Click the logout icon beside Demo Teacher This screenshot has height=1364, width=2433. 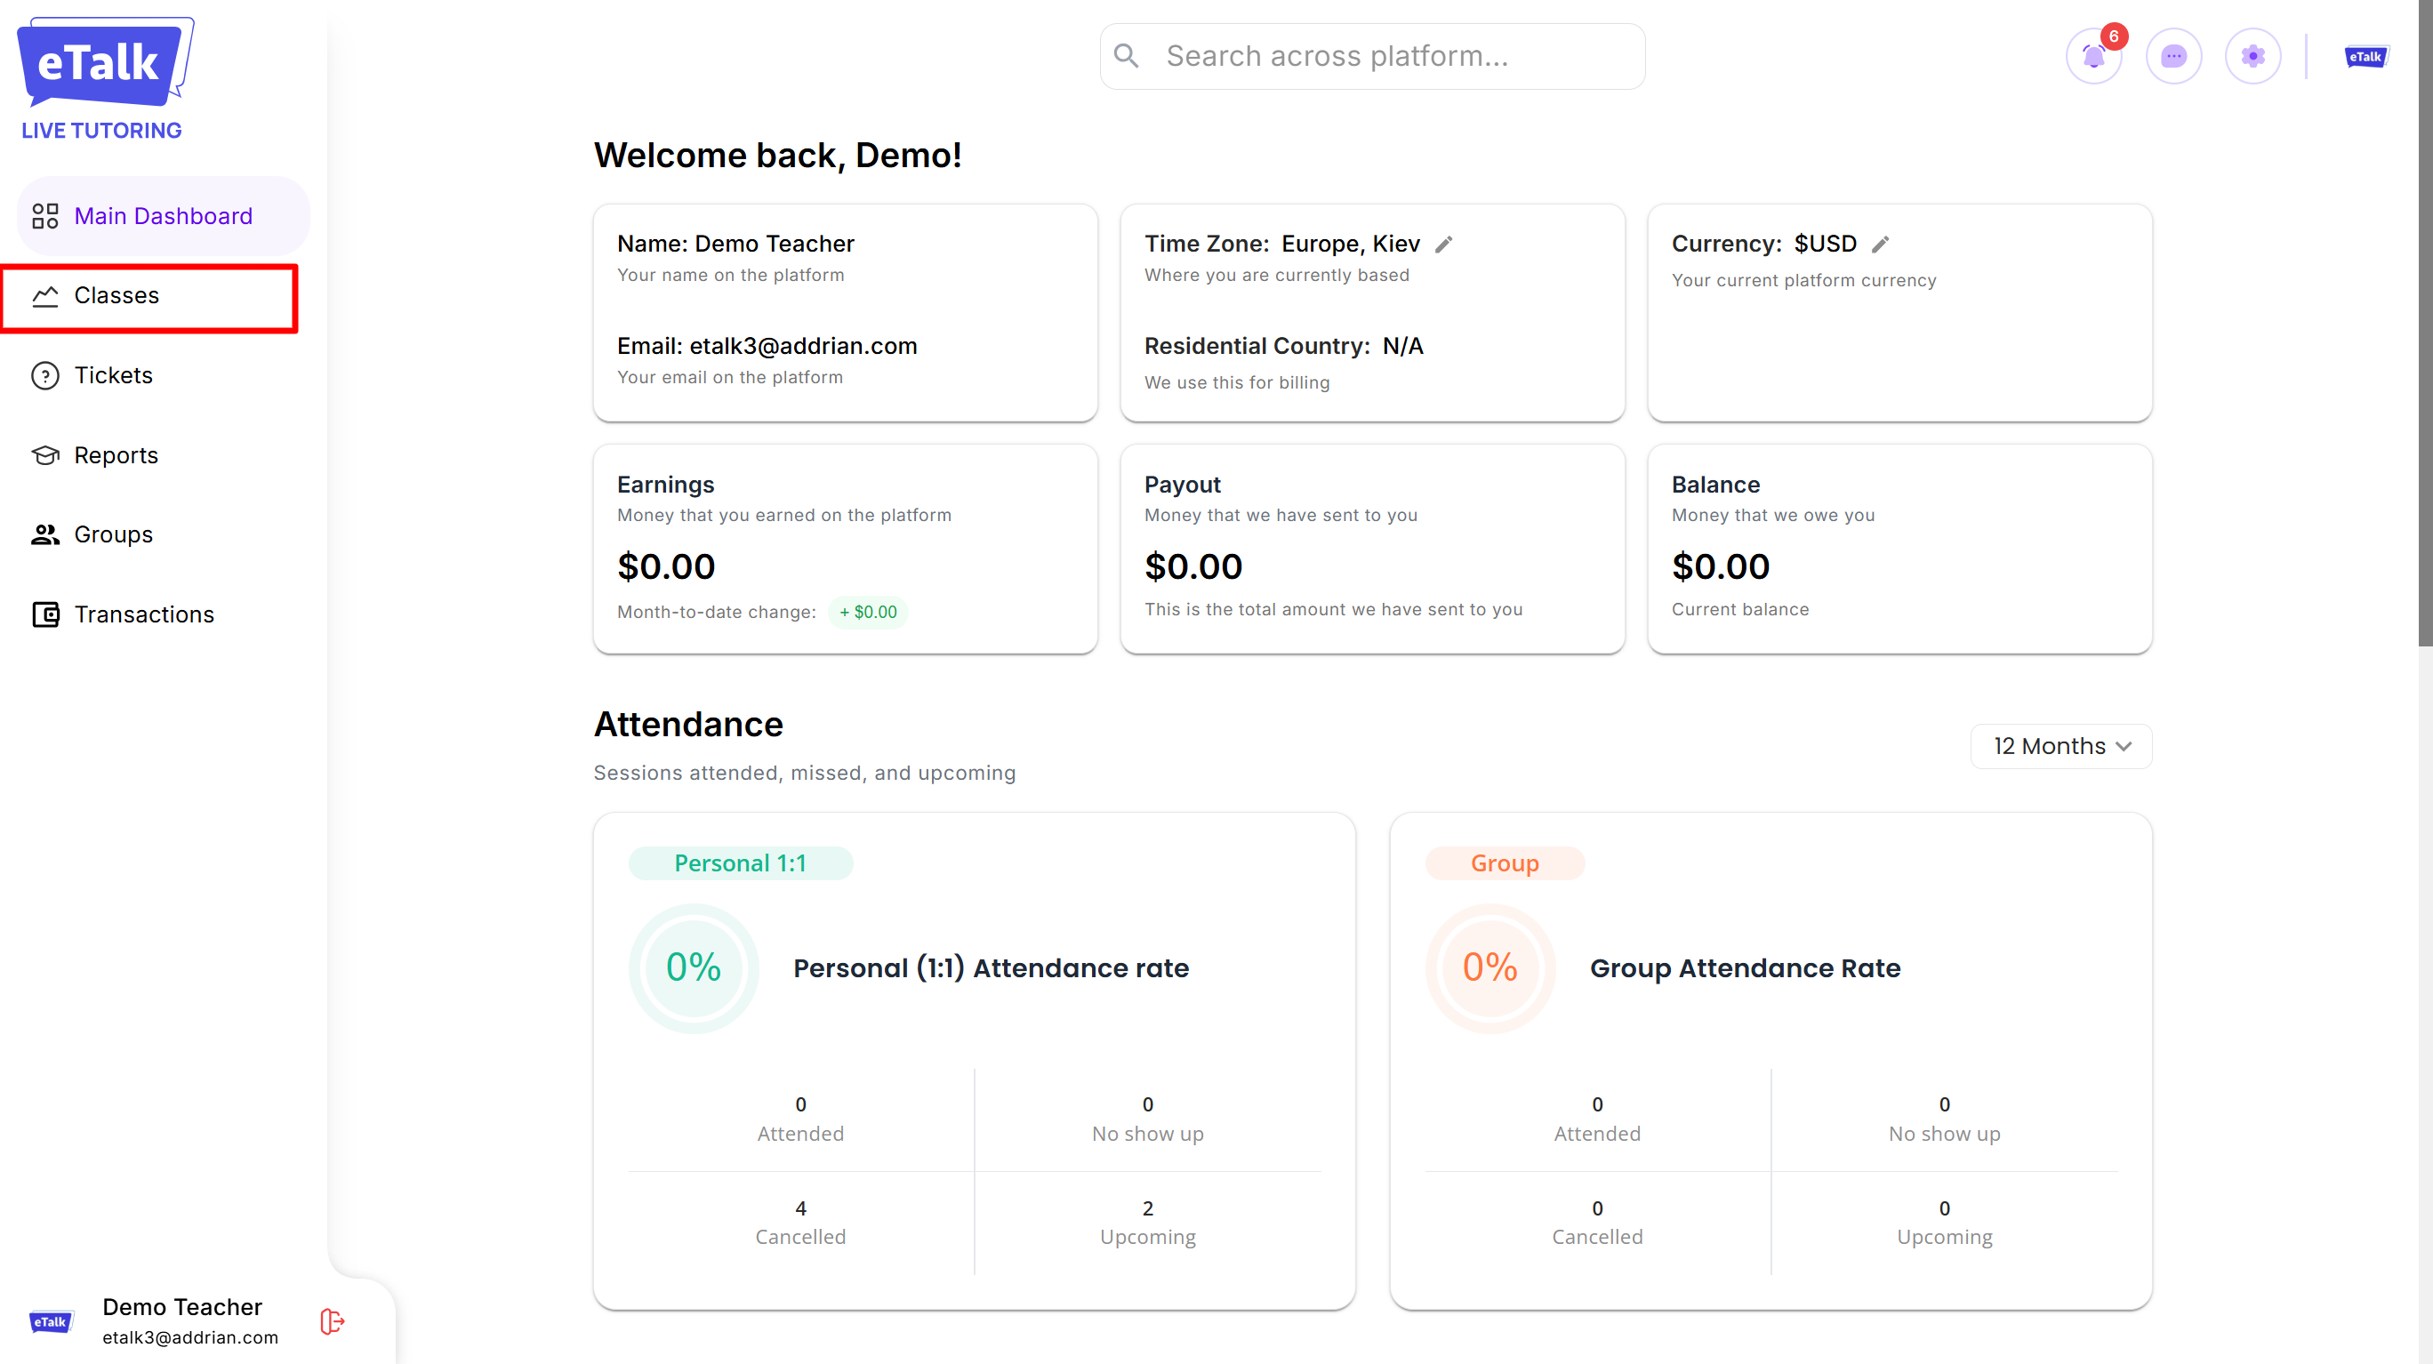[332, 1320]
